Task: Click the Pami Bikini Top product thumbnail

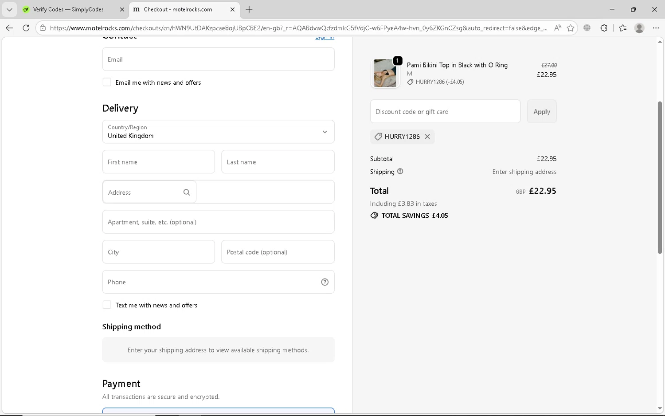Action: (385, 73)
